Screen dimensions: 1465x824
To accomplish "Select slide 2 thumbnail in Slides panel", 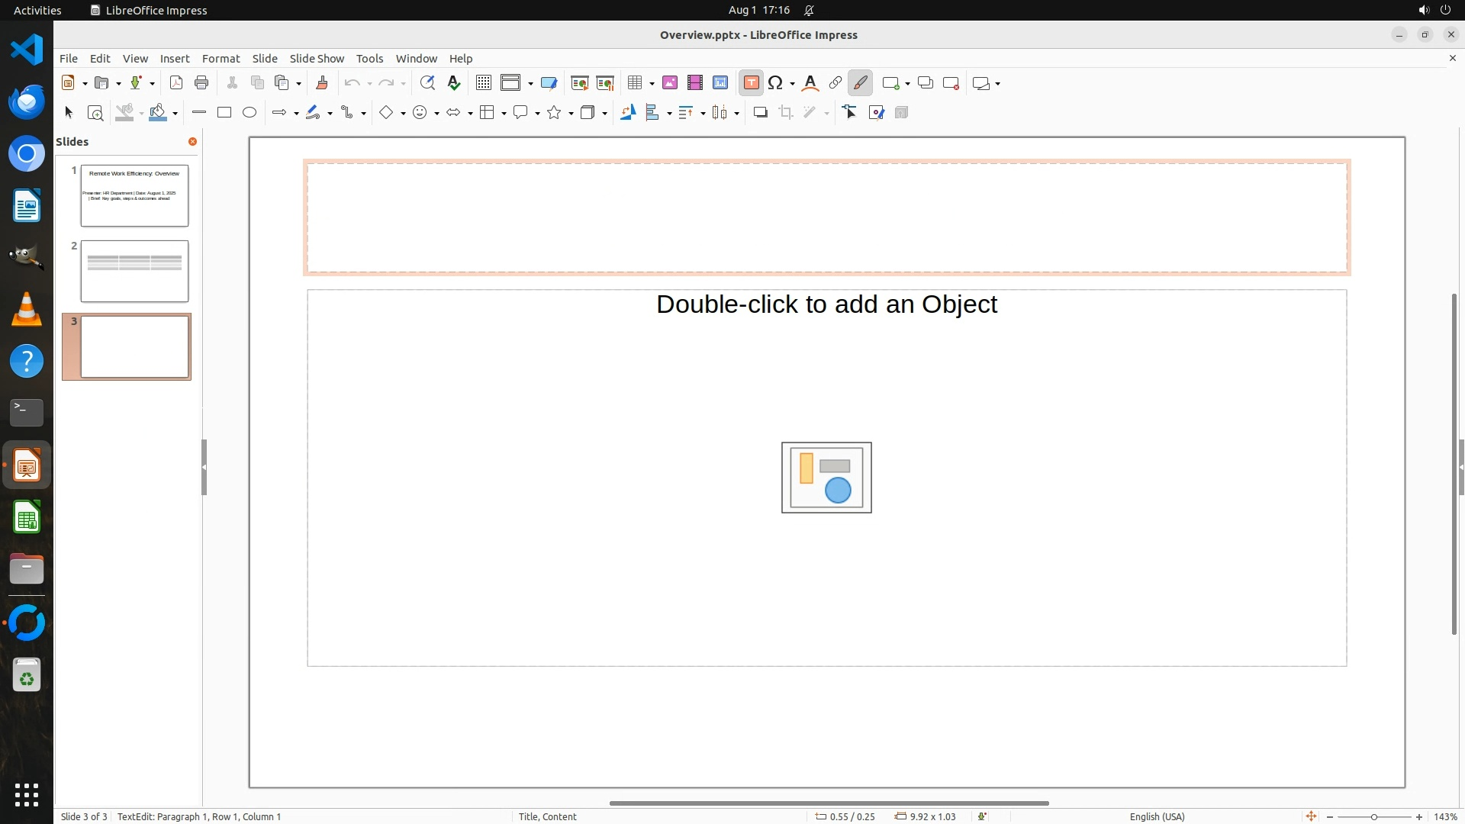I will coord(134,271).
